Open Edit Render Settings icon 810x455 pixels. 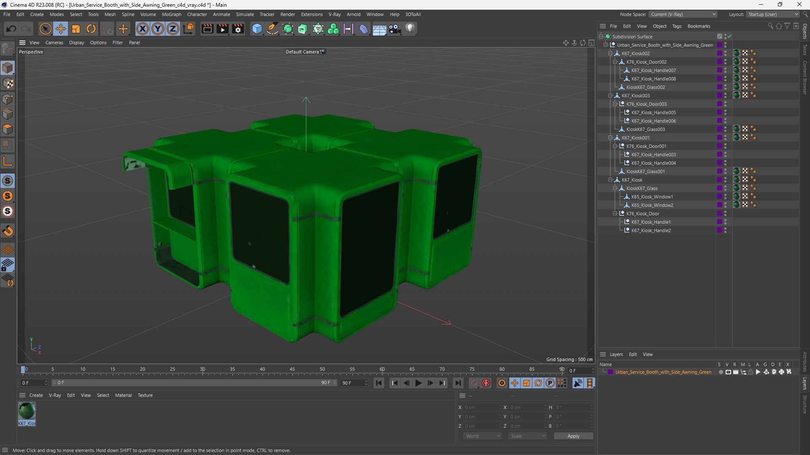click(x=238, y=29)
